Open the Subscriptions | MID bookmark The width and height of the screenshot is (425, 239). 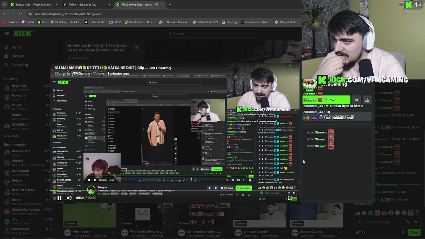[x=256, y=22]
